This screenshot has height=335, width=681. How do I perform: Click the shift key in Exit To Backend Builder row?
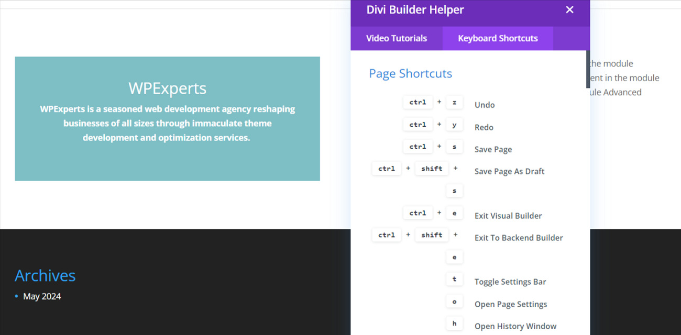coord(432,235)
